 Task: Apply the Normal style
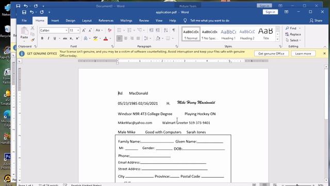tap(191, 34)
